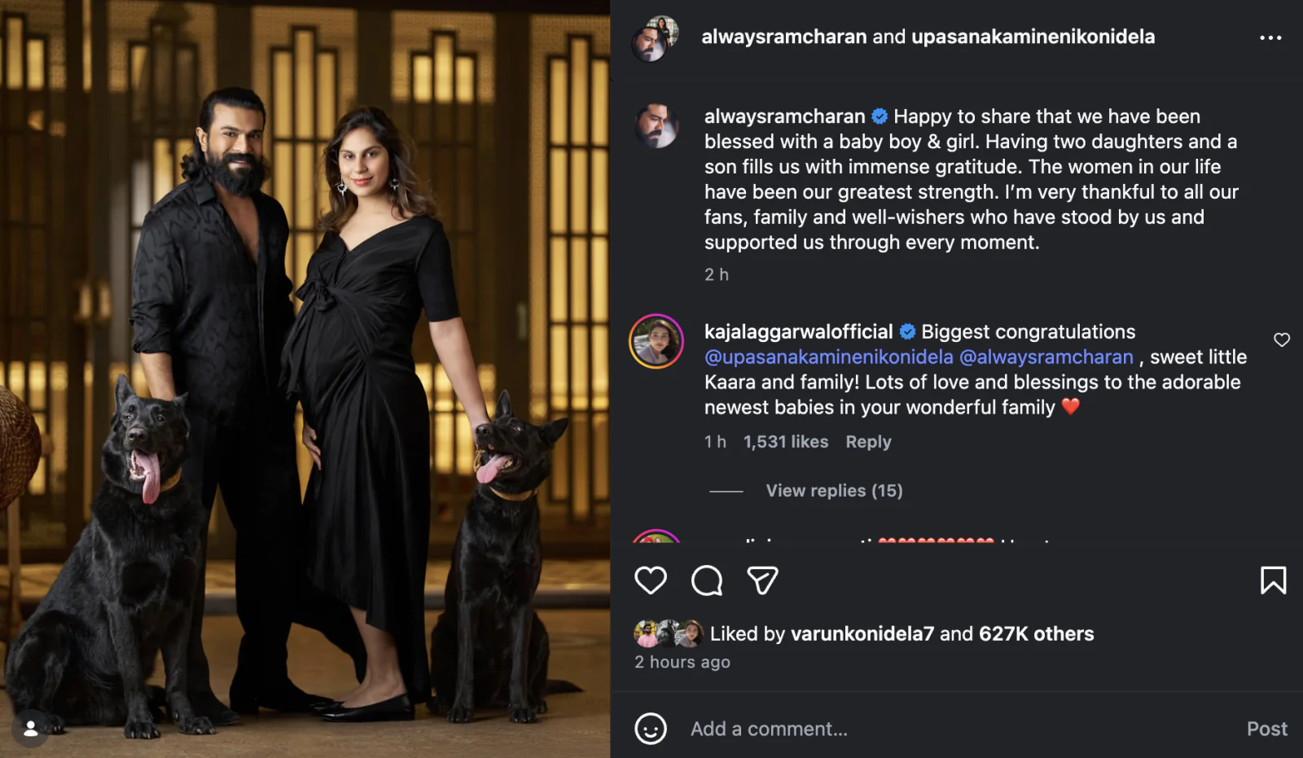Open varunkonidela7 profile from likes line
This screenshot has width=1303, height=758.
coord(862,633)
